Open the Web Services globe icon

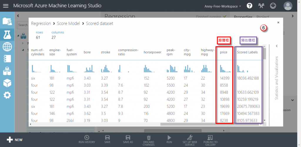point(7,47)
